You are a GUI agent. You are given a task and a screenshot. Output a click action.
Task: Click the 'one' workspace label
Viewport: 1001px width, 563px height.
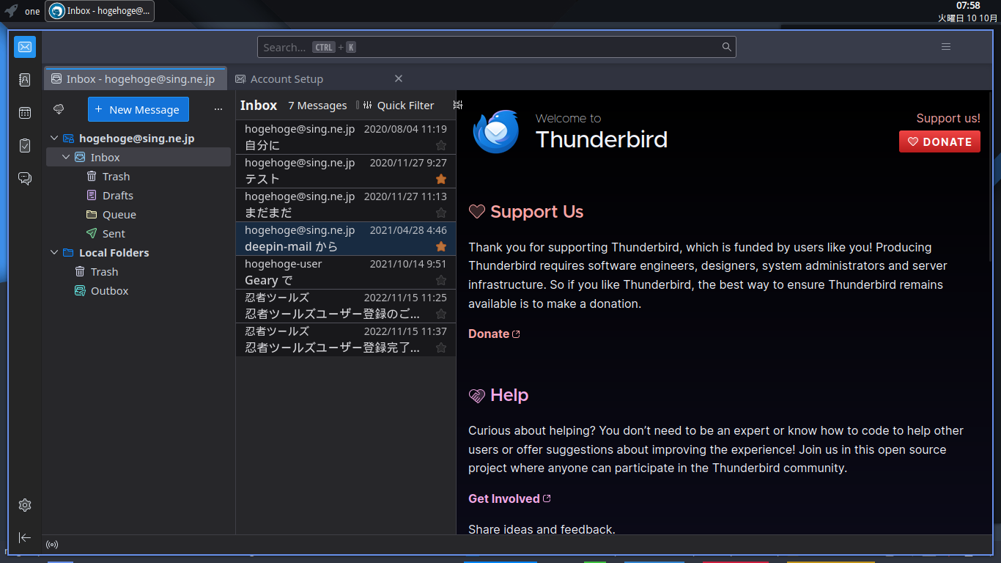(x=32, y=11)
